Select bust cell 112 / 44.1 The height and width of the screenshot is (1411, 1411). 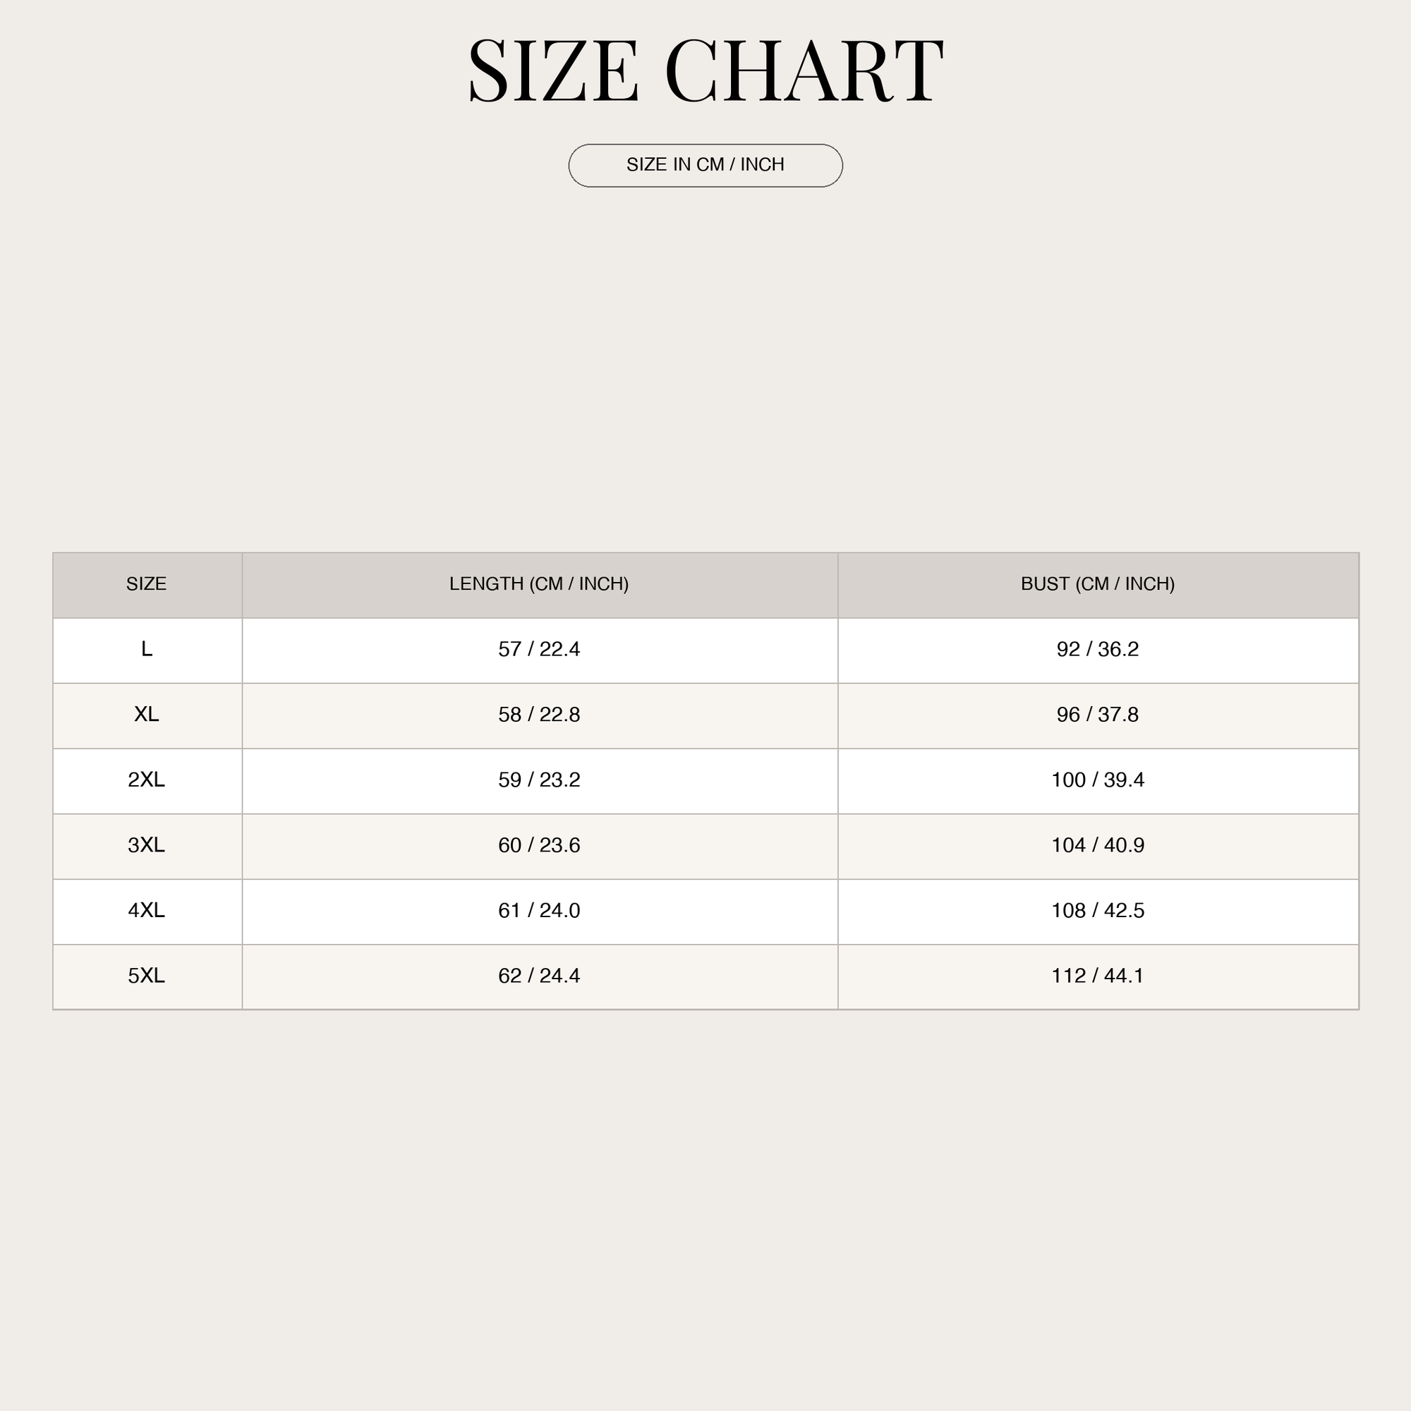click(1098, 976)
